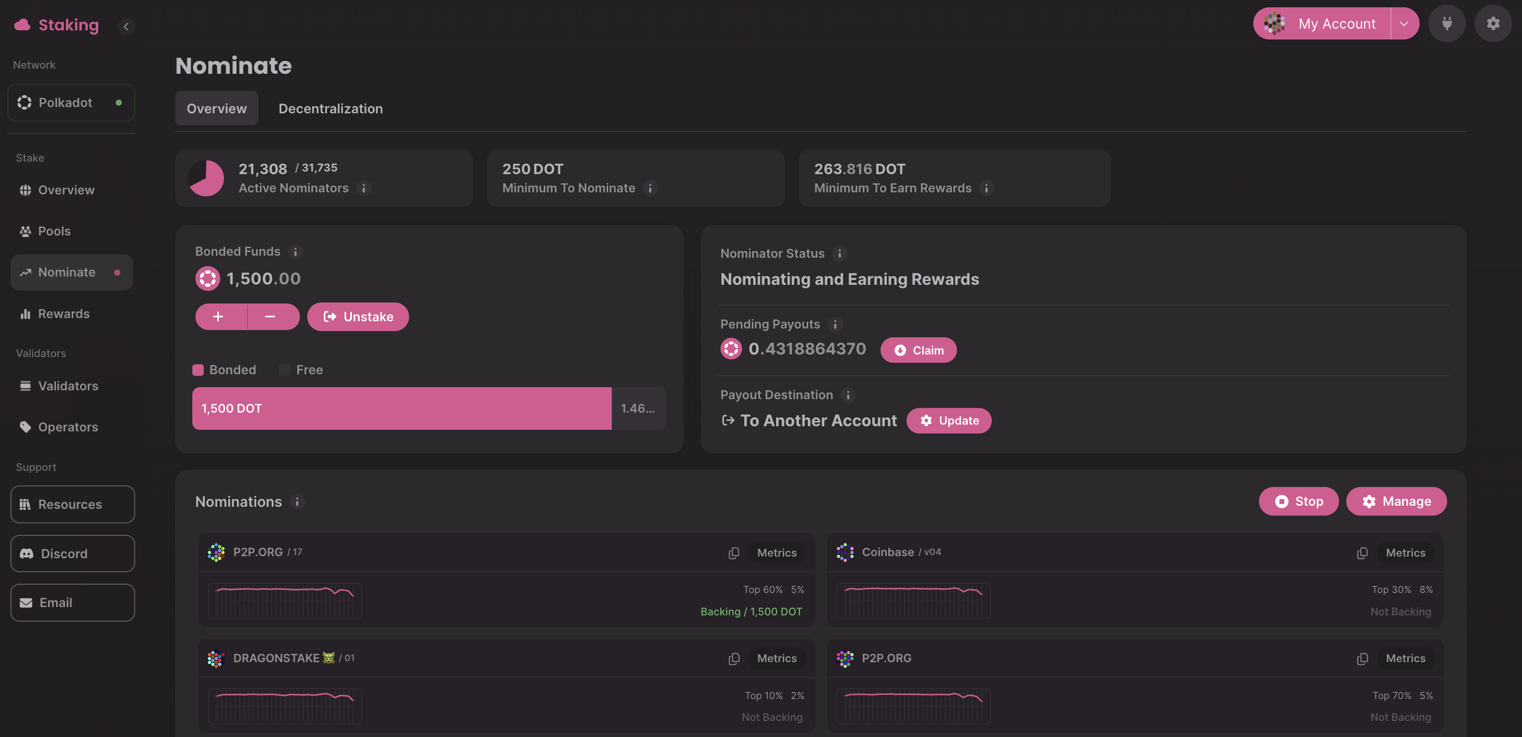Open Pools in the sidebar

pyautogui.click(x=54, y=231)
